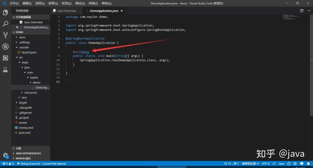Open the editor More Actions ellipsis
The height and width of the screenshot is (168, 313).
[x=309, y=11]
